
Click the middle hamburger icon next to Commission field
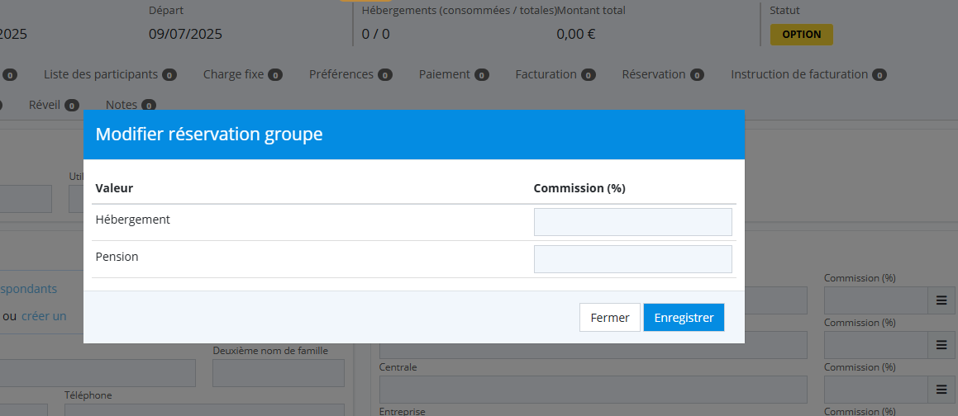tap(941, 345)
